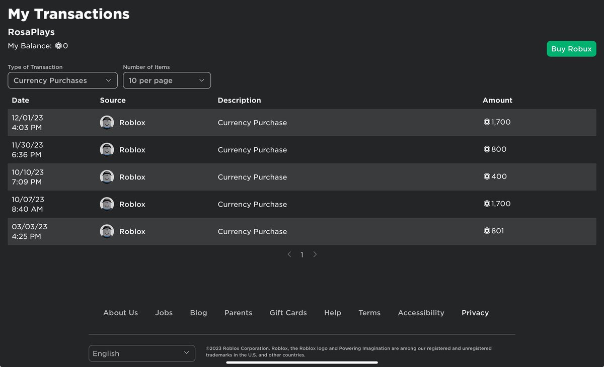Click the Number of Items label
This screenshot has width=604, height=367.
point(146,67)
